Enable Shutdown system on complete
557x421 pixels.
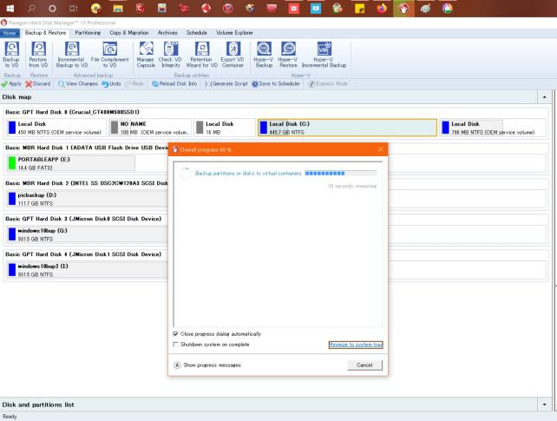(175, 345)
